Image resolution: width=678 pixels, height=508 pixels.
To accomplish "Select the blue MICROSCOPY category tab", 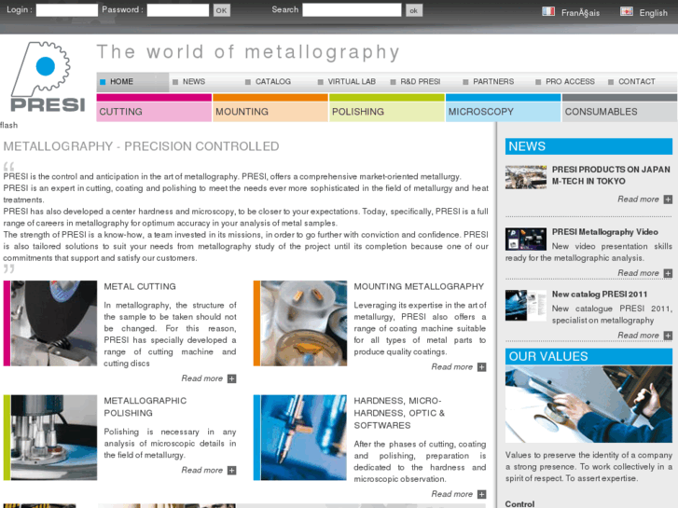I will click(503, 107).
